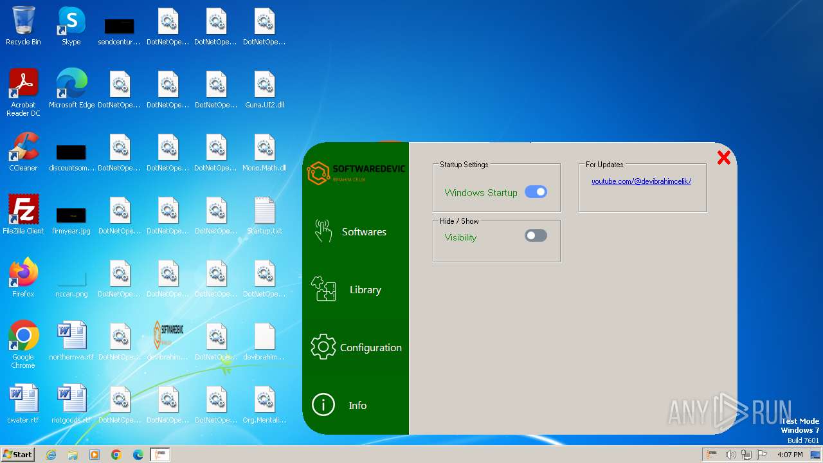Select the notgoods.rtf document icon
This screenshot has height=463, width=823.
click(x=71, y=404)
